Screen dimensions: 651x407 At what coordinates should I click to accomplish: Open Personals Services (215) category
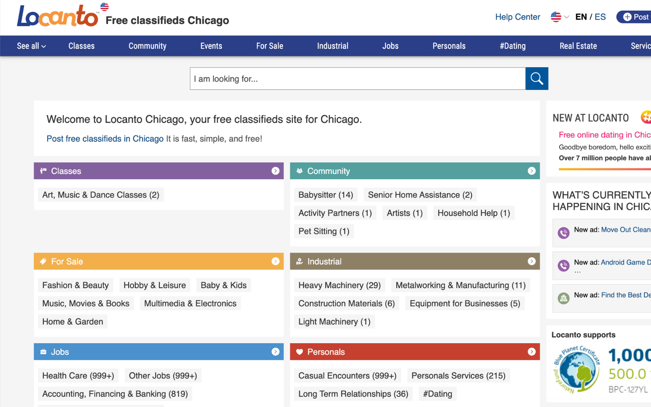tap(459, 376)
